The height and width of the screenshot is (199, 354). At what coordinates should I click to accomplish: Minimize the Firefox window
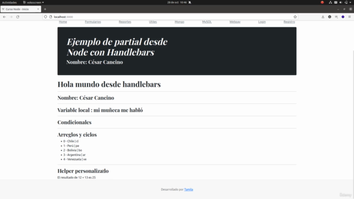tap(338, 9)
